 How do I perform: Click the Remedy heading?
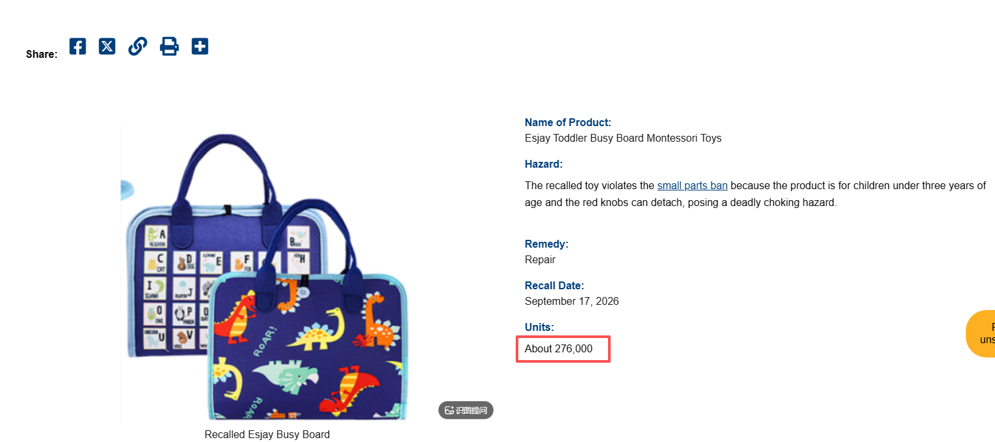tap(546, 244)
